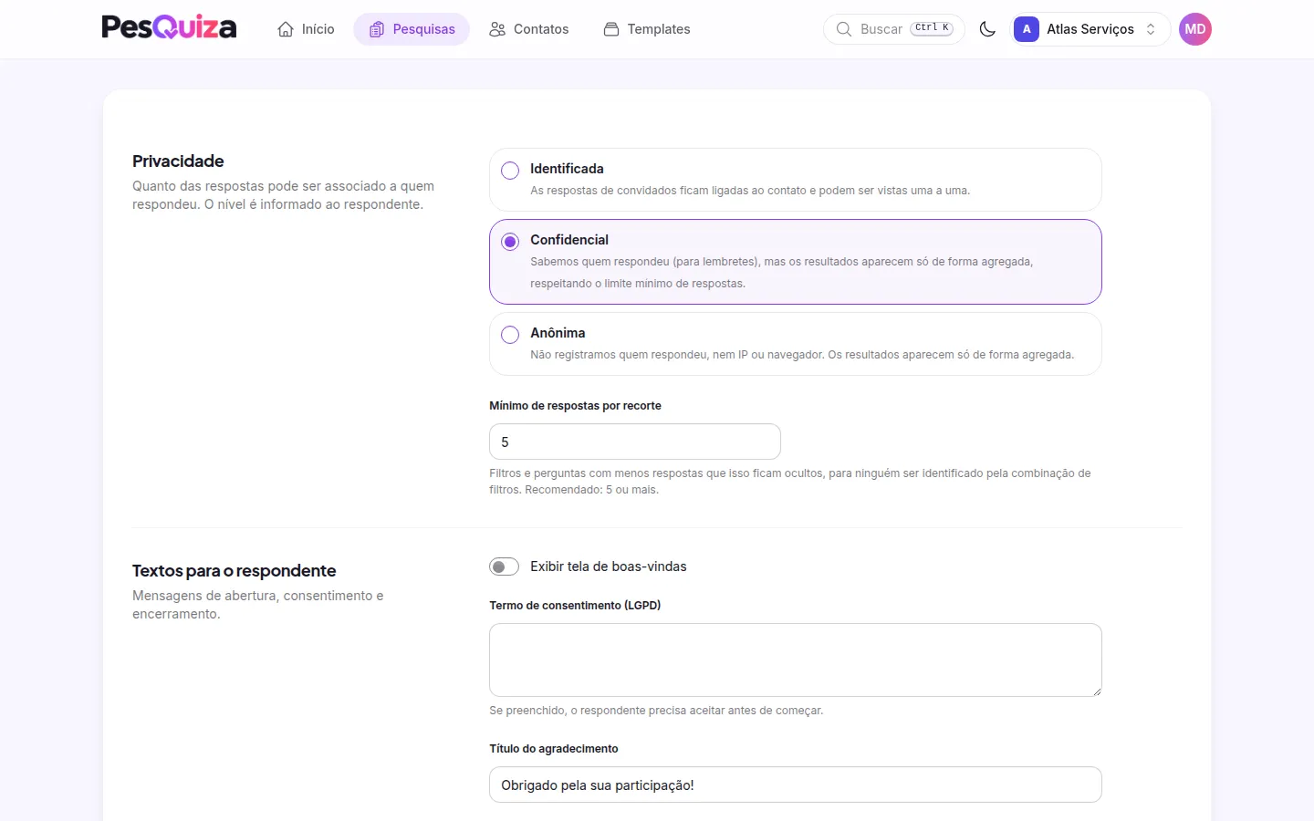This screenshot has height=821, width=1314.
Task: Switch to the Templates tab
Action: tap(646, 29)
